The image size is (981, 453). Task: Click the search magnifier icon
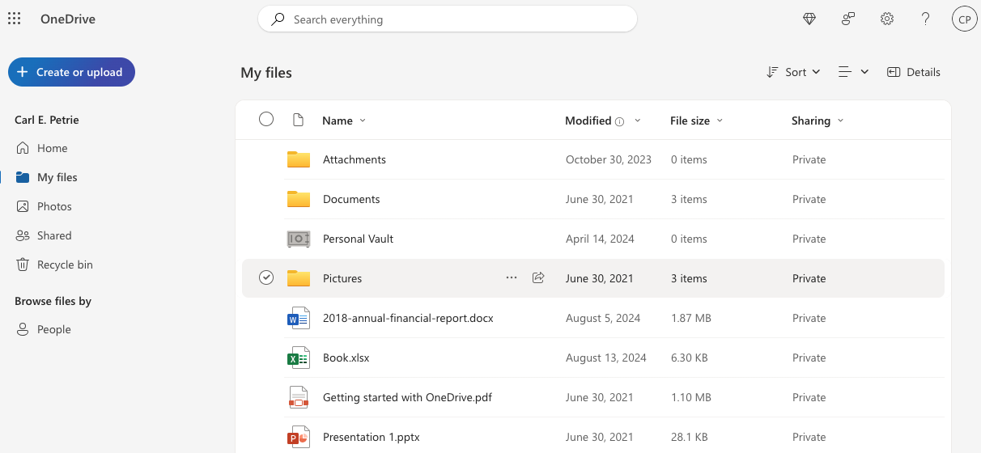coord(278,19)
